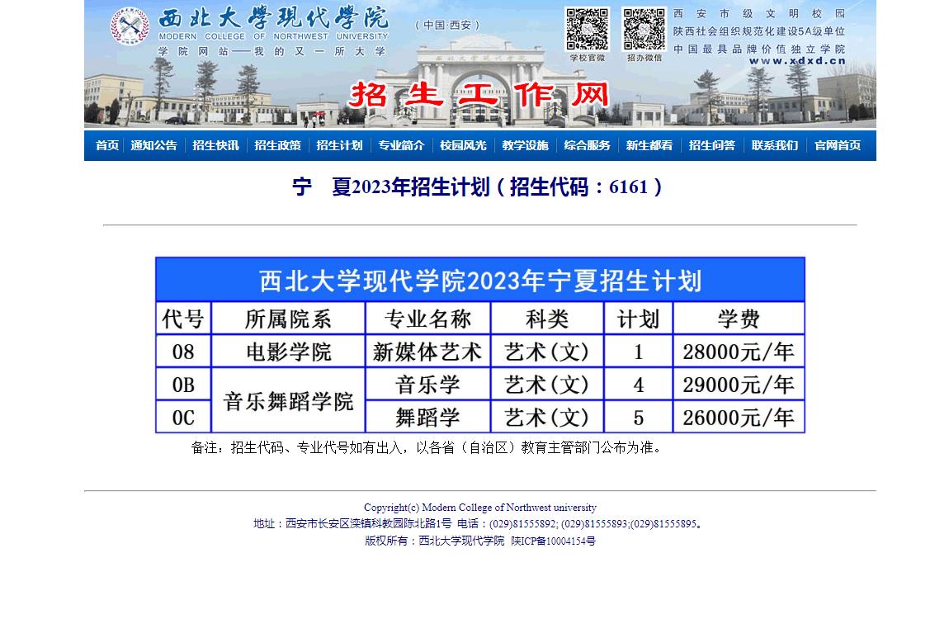This screenshot has height=619, width=949.
Task: Click 中国最具品牌价值独立学院 text
Action: coord(759,49)
